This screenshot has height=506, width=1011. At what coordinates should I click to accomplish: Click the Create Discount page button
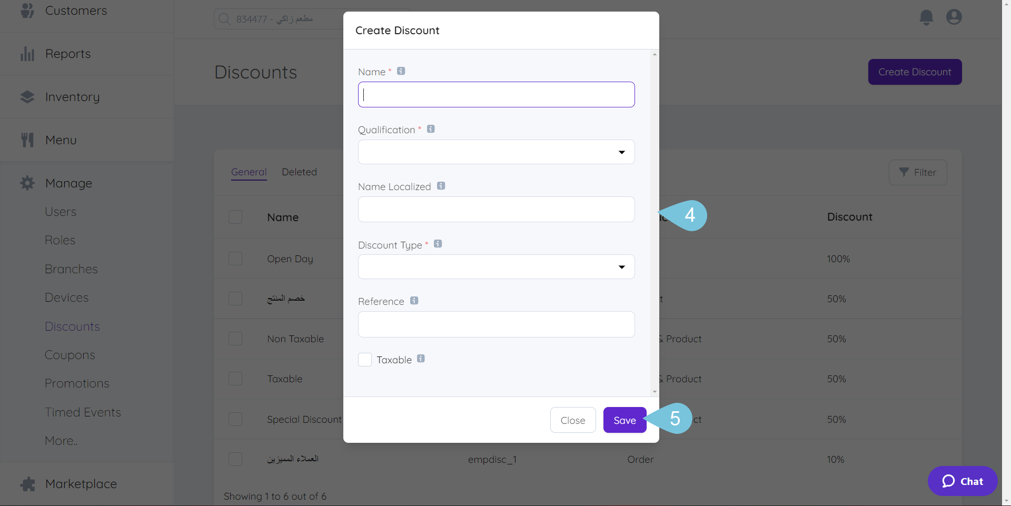coord(915,72)
